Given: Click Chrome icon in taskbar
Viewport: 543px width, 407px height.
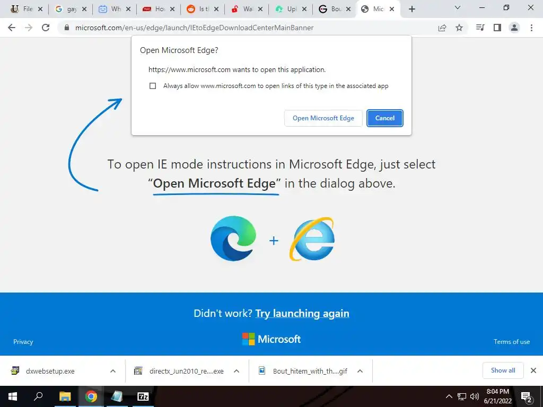Looking at the screenshot, I should pyautogui.click(x=91, y=396).
